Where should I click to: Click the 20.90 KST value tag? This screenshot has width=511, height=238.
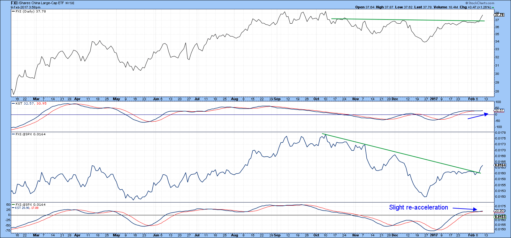tap(499, 211)
